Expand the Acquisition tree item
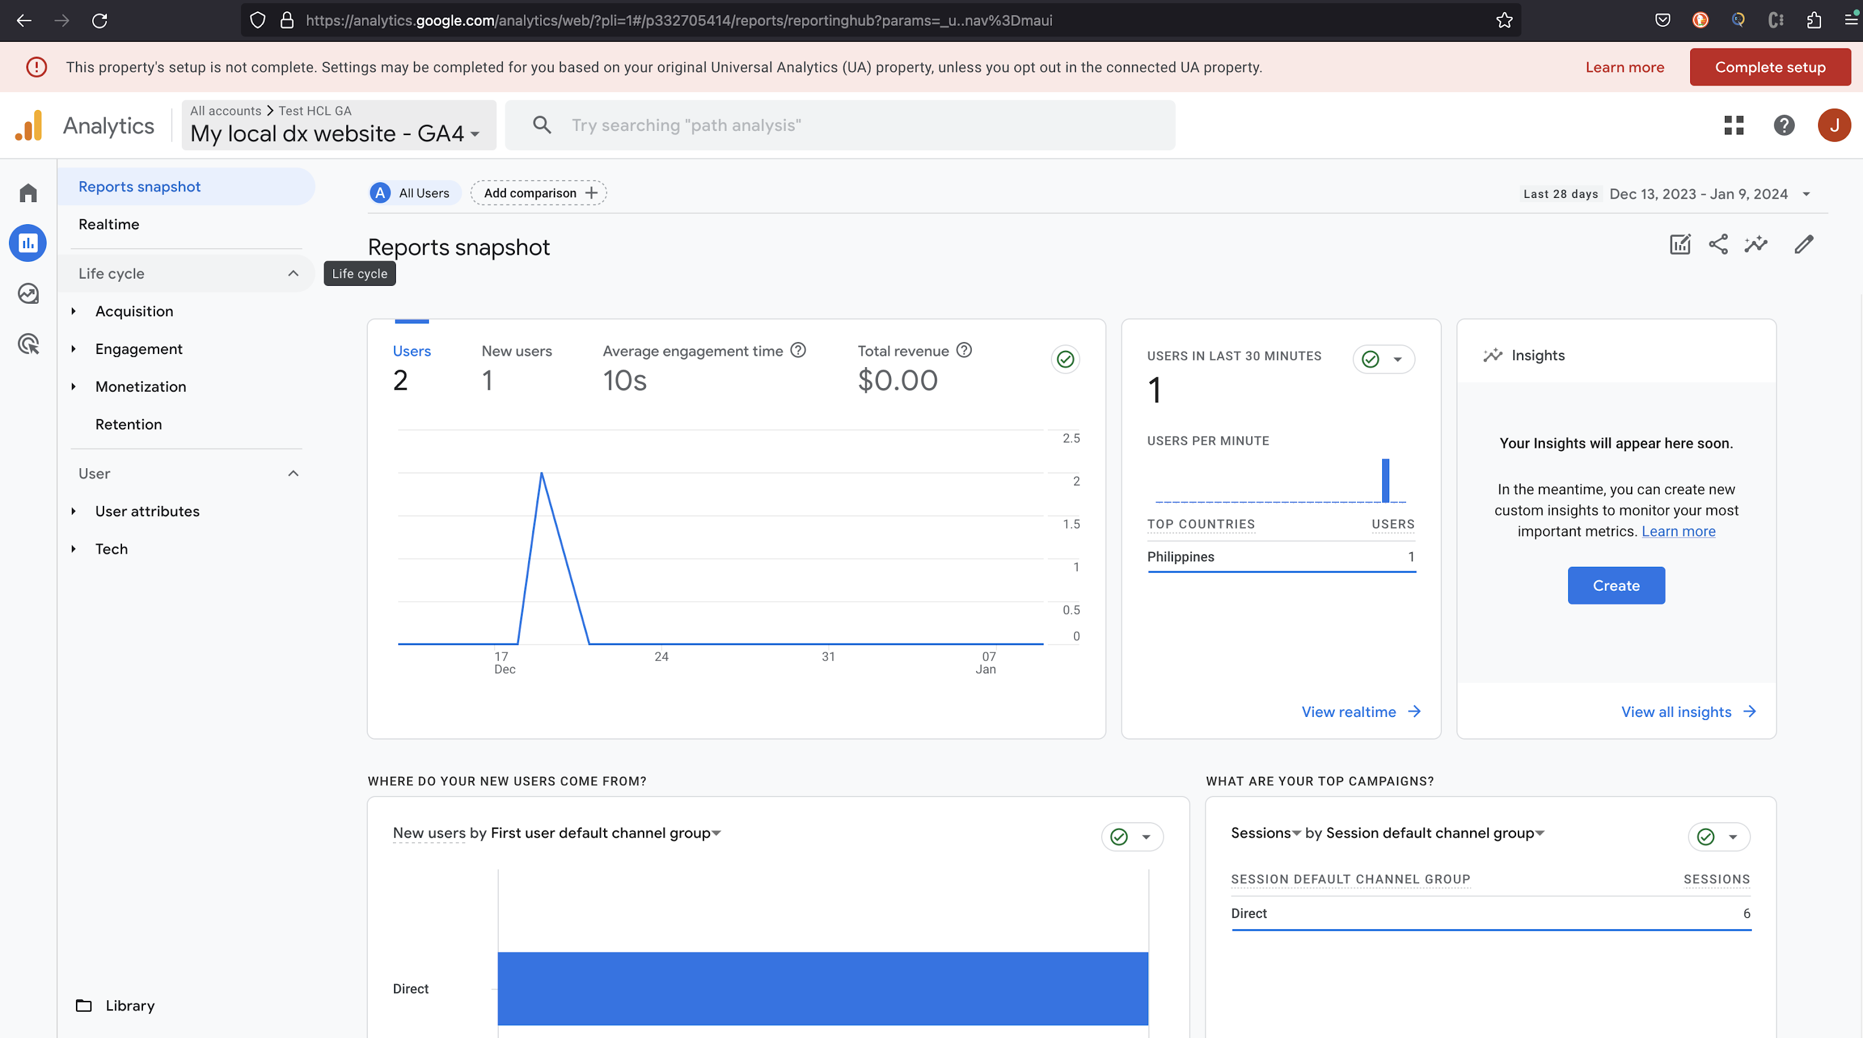This screenshot has height=1038, width=1863. pos(74,312)
